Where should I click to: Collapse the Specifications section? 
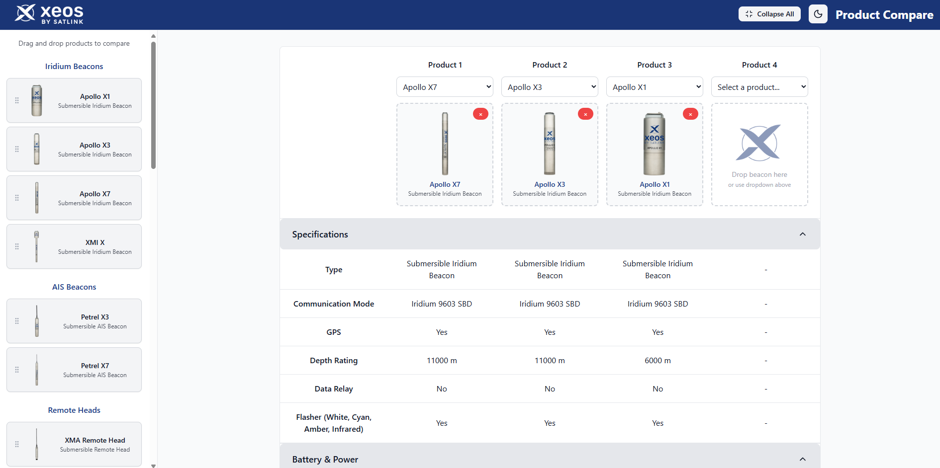point(802,234)
